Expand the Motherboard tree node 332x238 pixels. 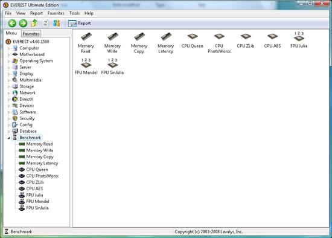tap(8, 55)
